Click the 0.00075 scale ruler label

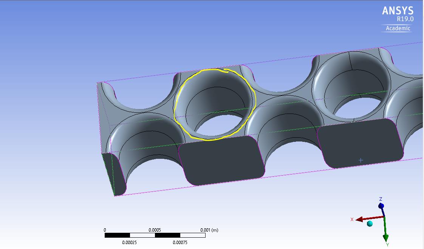180,243
